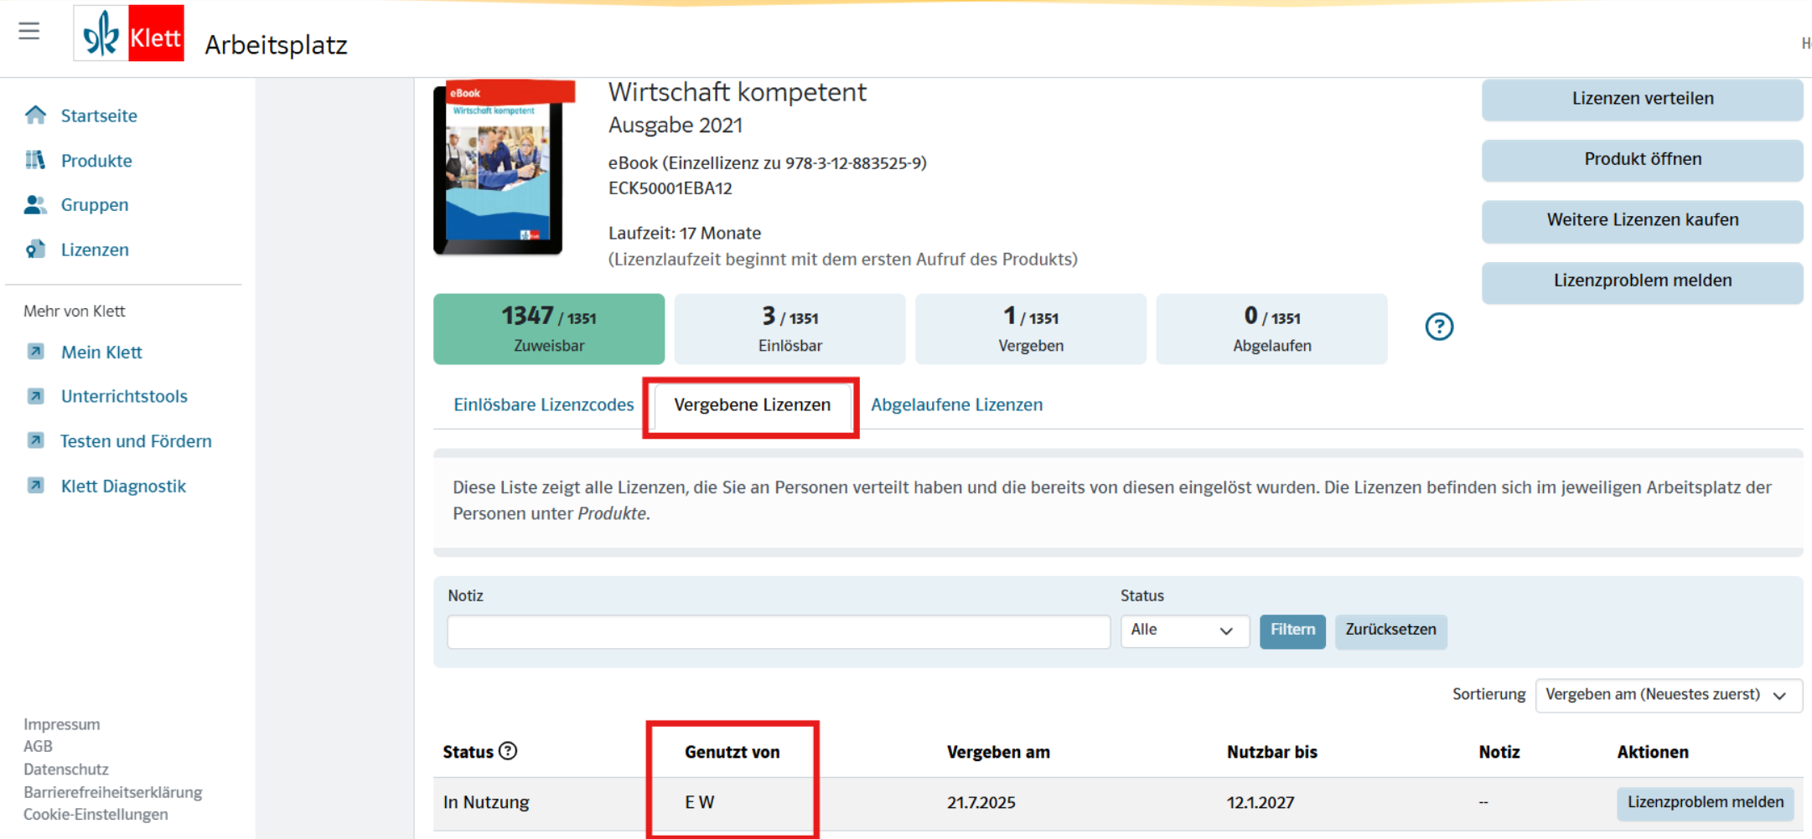Click inside the Notiz input field
Viewport: 1812px width, 839px height.
(778, 632)
